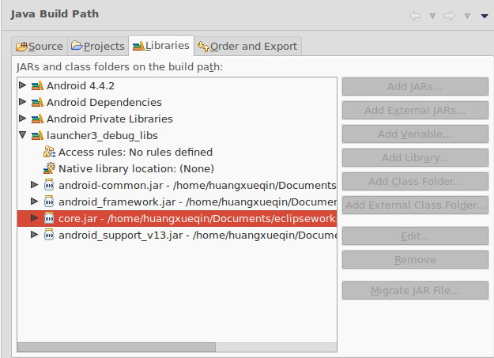Image resolution: width=494 pixels, height=358 pixels.
Task: Select 'Access rules: No rules defined'
Action: (x=135, y=153)
